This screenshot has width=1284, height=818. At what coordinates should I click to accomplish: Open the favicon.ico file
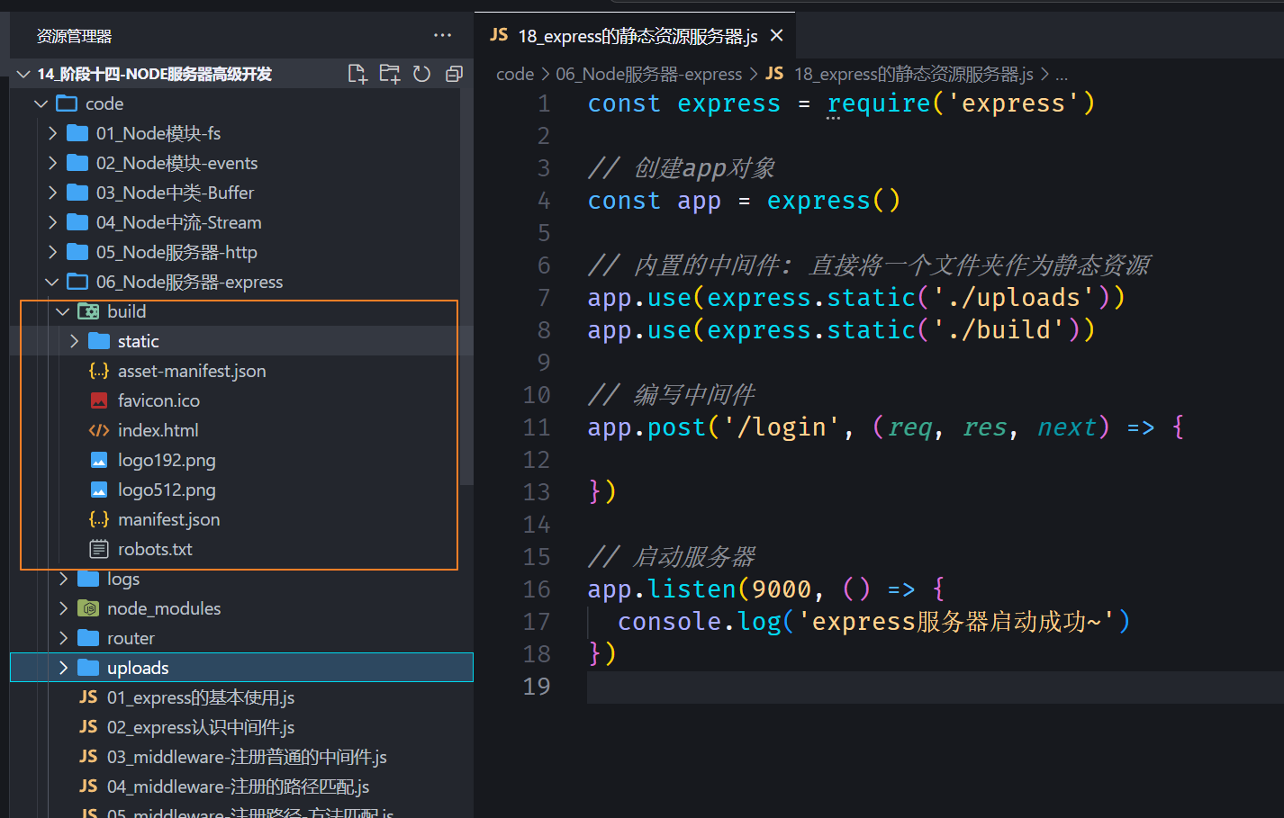click(x=158, y=400)
